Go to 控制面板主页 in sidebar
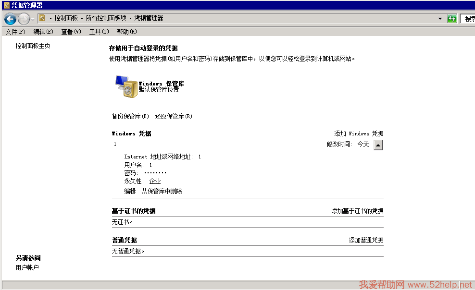The width and height of the screenshot is (475, 290). point(33,46)
